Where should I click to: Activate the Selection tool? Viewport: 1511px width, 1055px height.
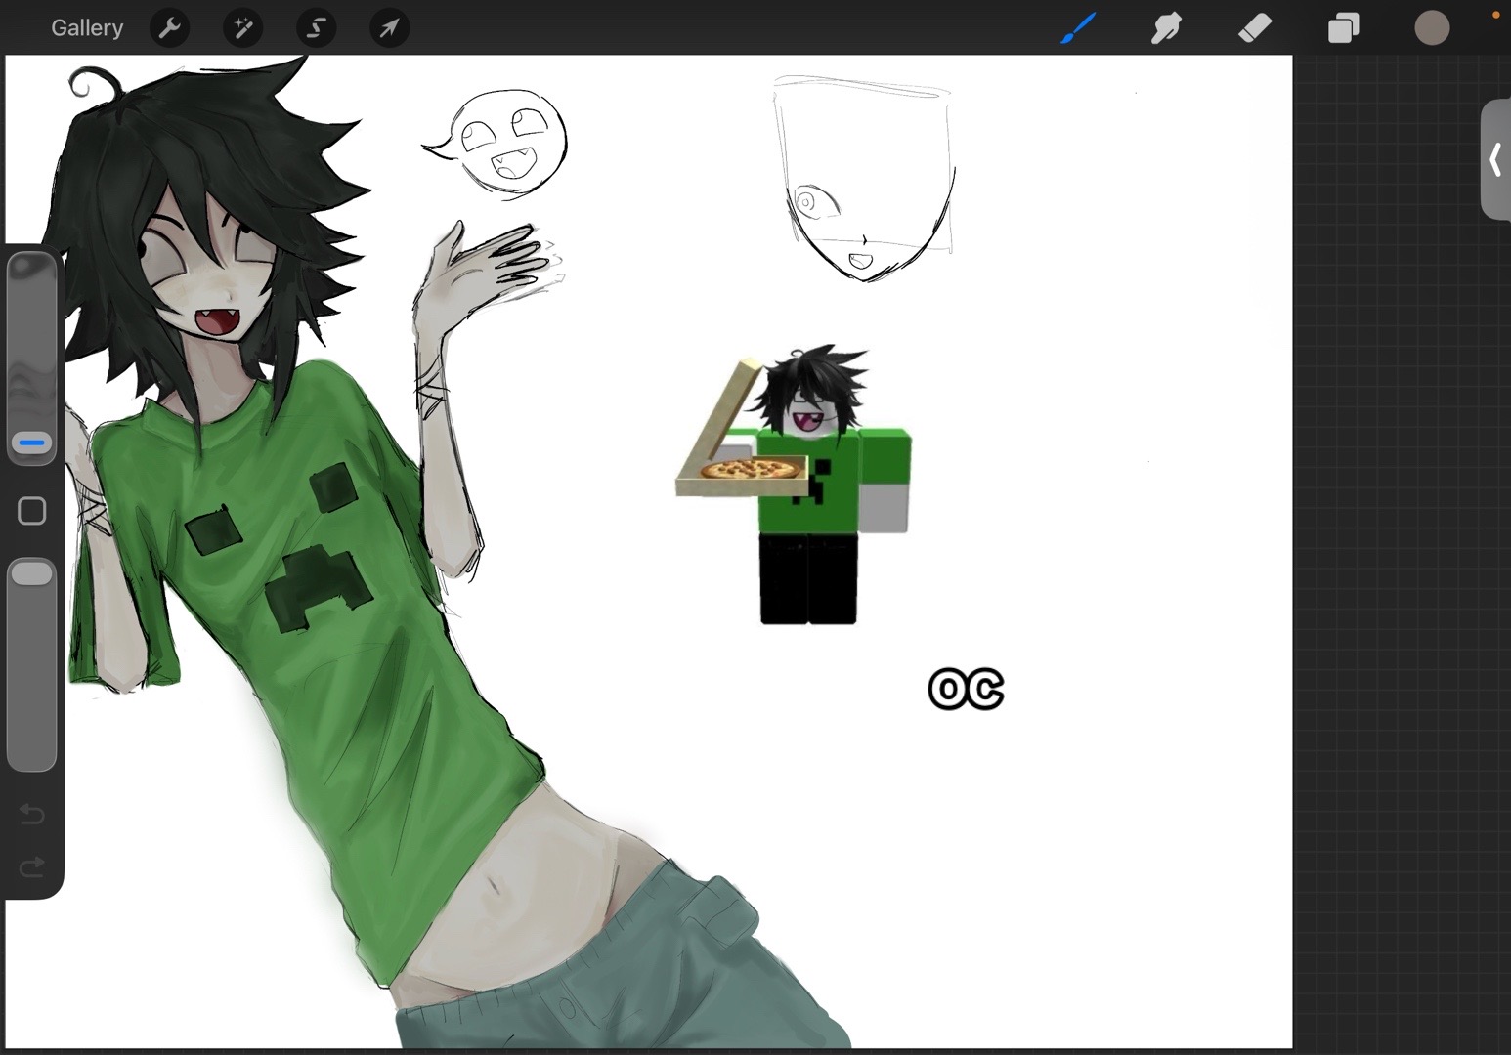point(317,28)
